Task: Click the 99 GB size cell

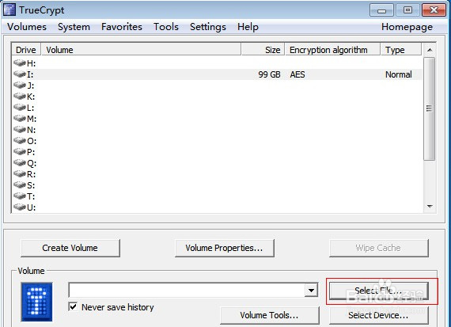Action: (269, 74)
